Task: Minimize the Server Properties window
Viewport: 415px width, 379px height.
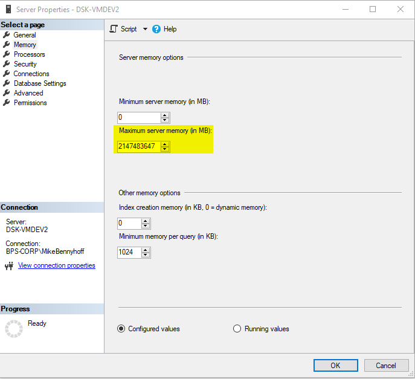Action: pos(346,9)
